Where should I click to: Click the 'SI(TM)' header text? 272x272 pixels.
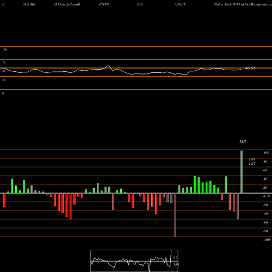pos(103,4)
